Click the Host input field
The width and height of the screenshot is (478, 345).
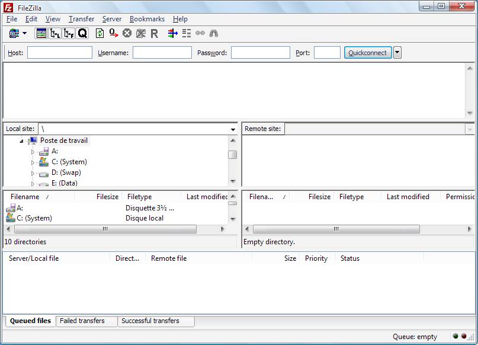[x=60, y=53]
